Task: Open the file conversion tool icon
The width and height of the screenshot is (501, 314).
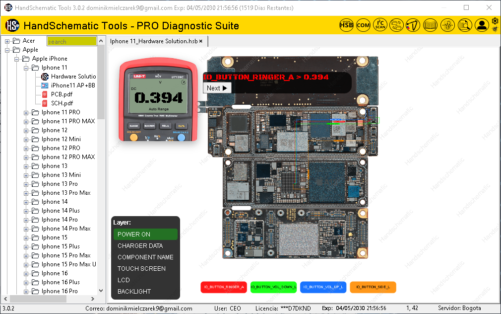Action: point(397,25)
